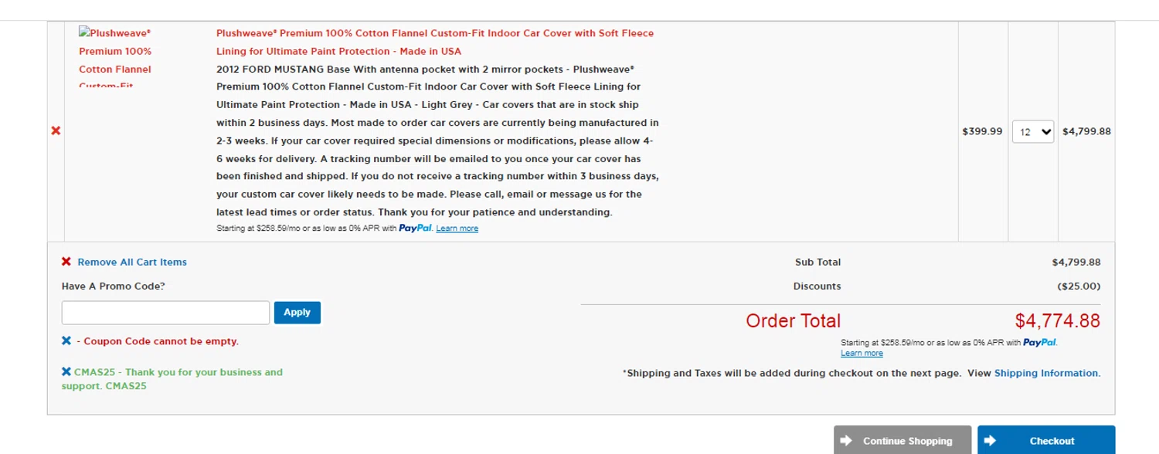
Task: Click the $4,774.88 order total amount
Action: (1057, 320)
